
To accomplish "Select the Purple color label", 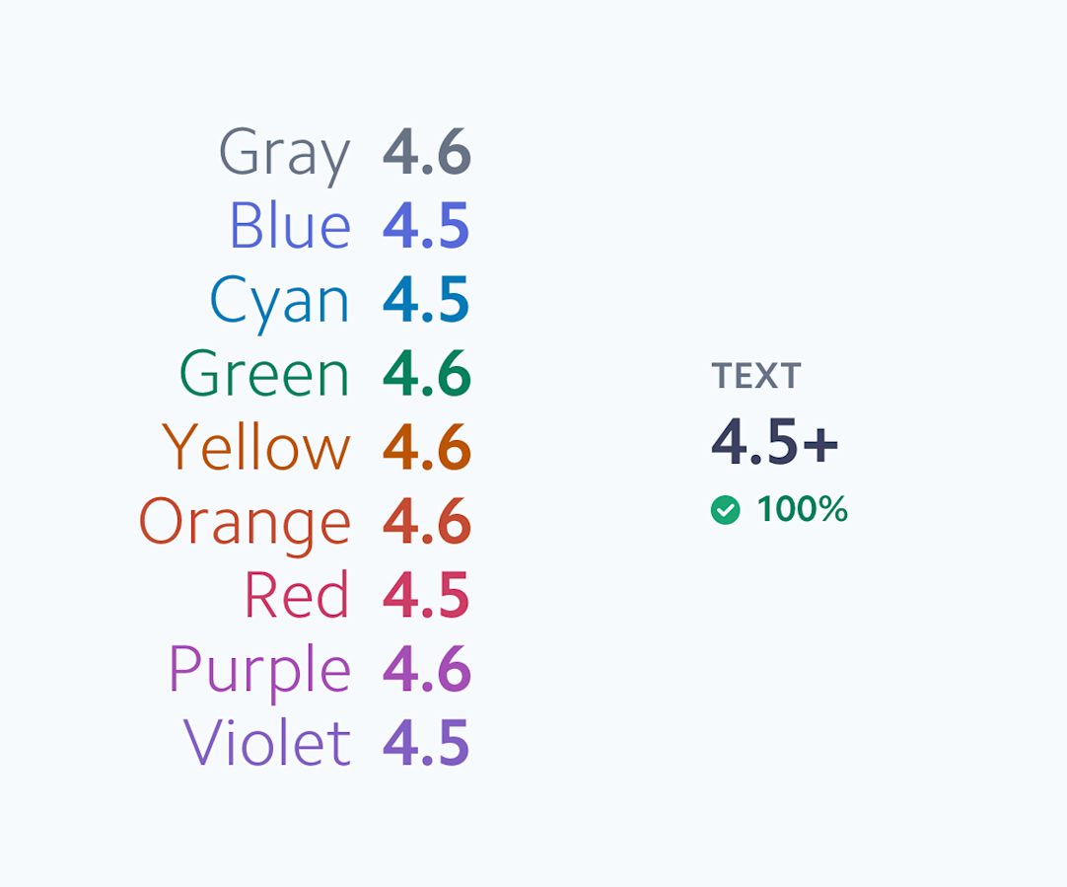I will click(260, 673).
